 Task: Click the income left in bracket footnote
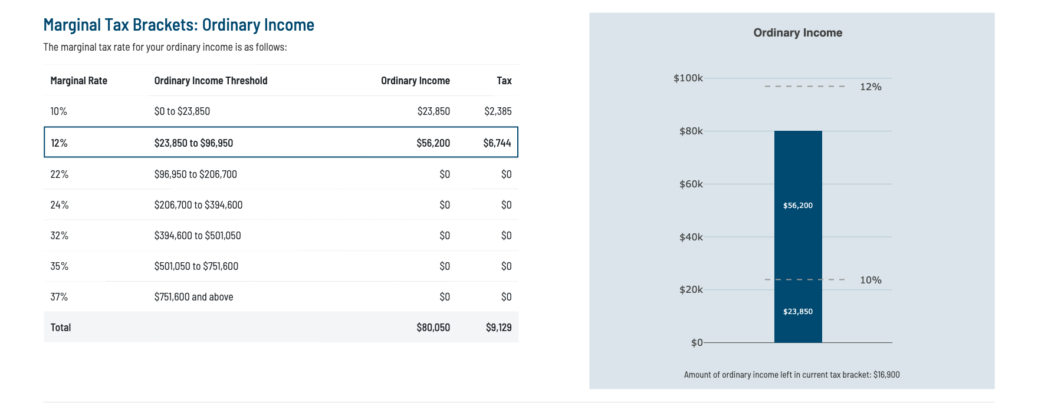click(791, 375)
